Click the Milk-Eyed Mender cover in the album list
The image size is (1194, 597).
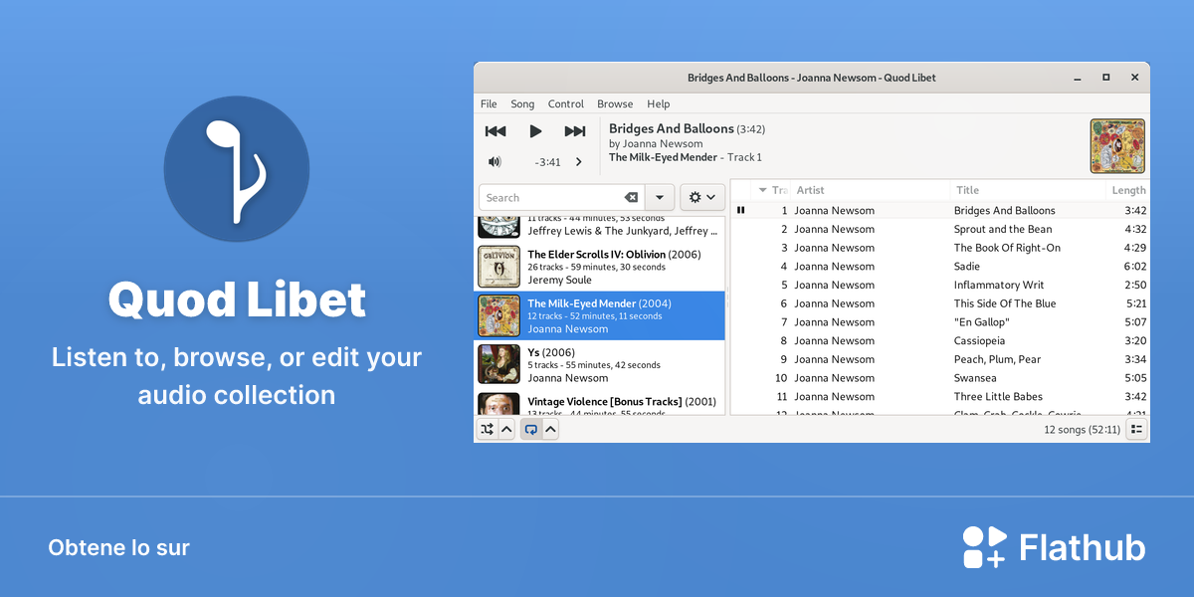click(x=498, y=315)
